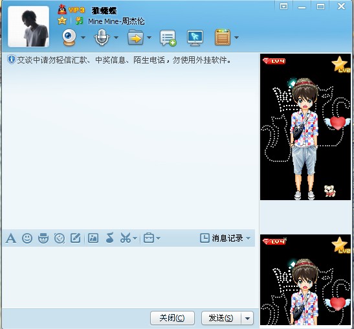Viewport: 354px width, 329px height.
Task: Send a file using folder arrow icon
Action: coord(135,38)
